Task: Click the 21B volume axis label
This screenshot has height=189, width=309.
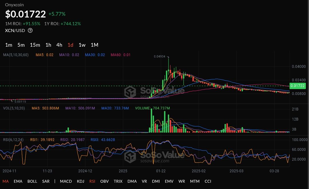Action: click(x=295, y=109)
